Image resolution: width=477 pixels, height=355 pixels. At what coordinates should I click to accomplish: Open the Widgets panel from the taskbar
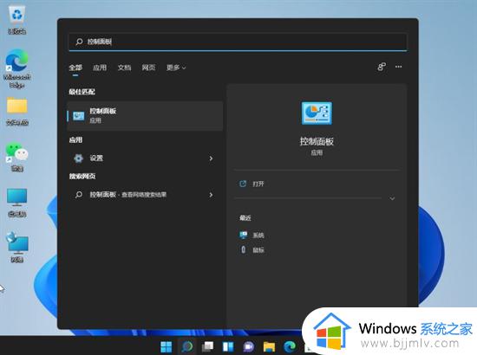coord(228,347)
